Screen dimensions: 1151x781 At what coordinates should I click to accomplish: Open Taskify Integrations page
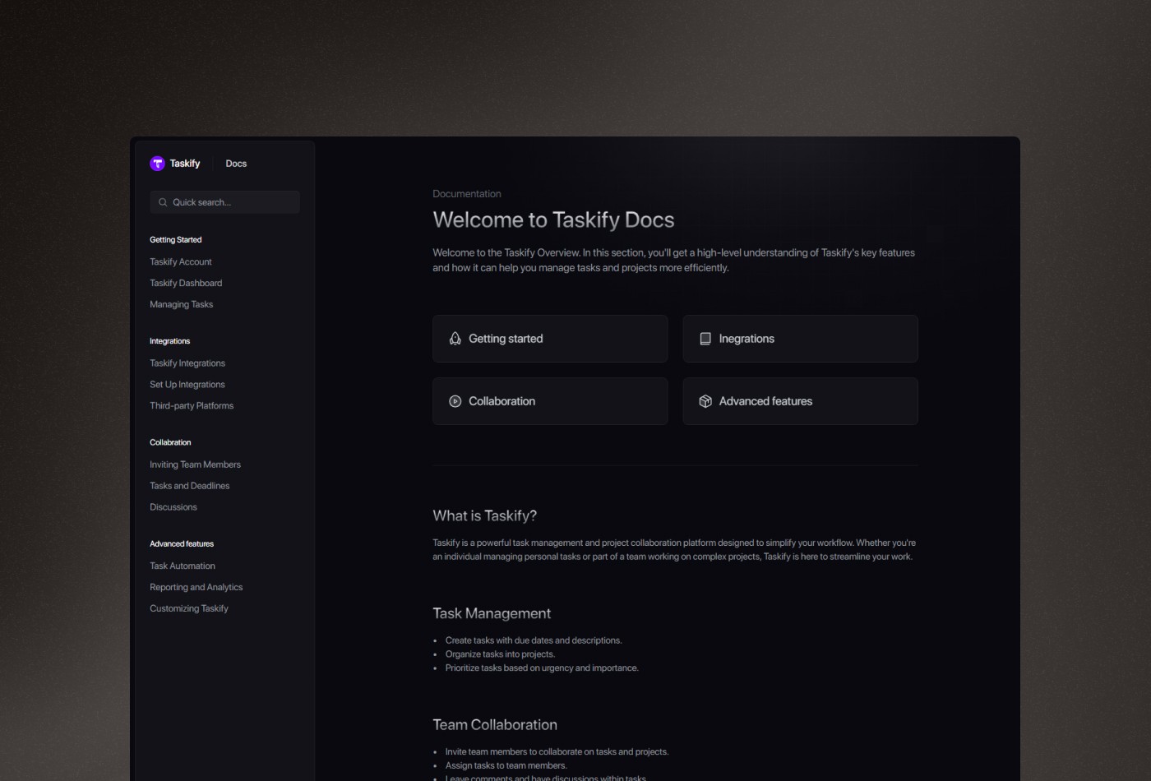(187, 363)
